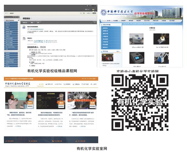187x154 pixels.
Task: Collapse the course title tree arrow in sidebar
Action: [x=5, y=21]
